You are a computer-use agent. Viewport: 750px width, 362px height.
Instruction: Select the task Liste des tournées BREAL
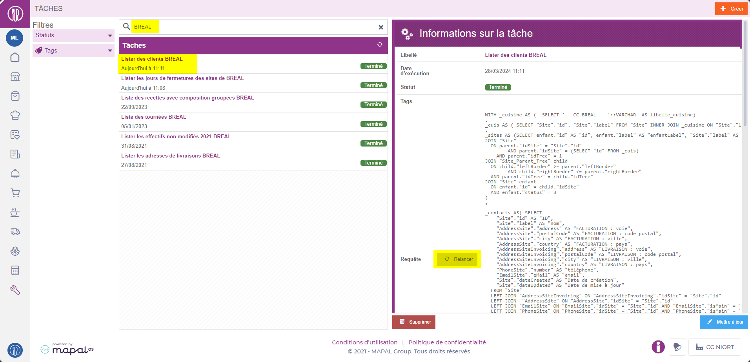tap(253, 121)
